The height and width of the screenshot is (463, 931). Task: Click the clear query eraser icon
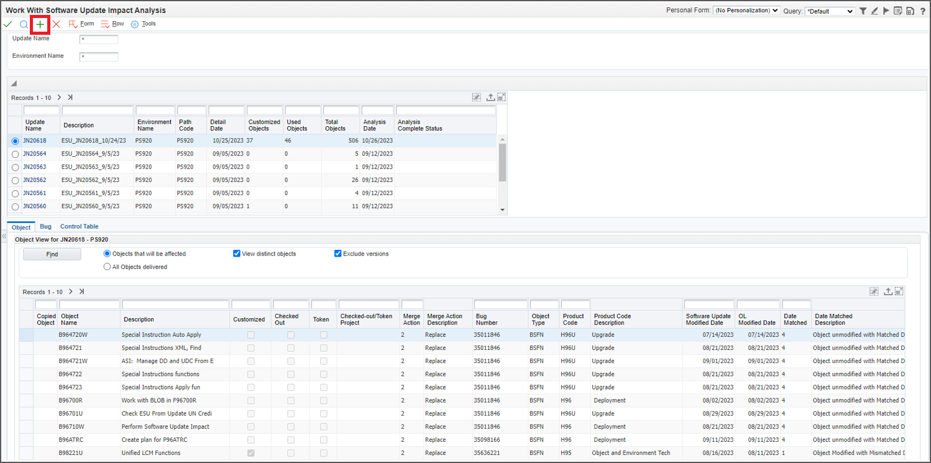[875, 11]
